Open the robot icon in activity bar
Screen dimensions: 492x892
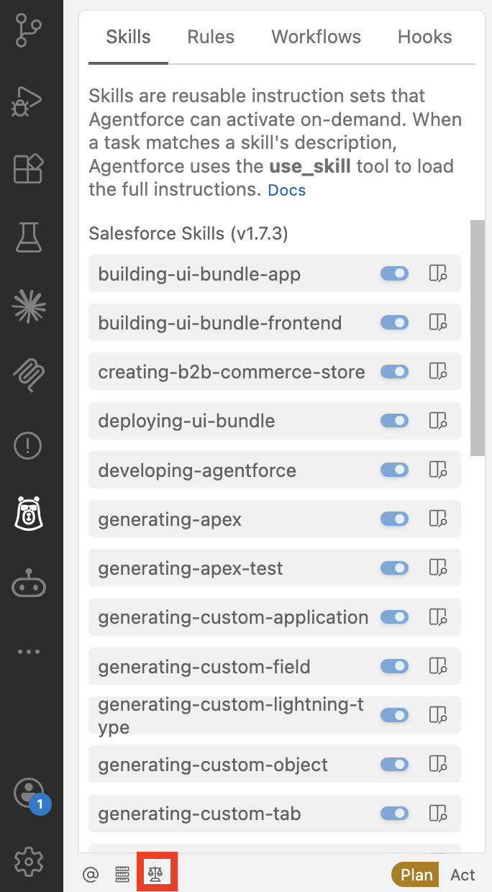click(x=29, y=585)
